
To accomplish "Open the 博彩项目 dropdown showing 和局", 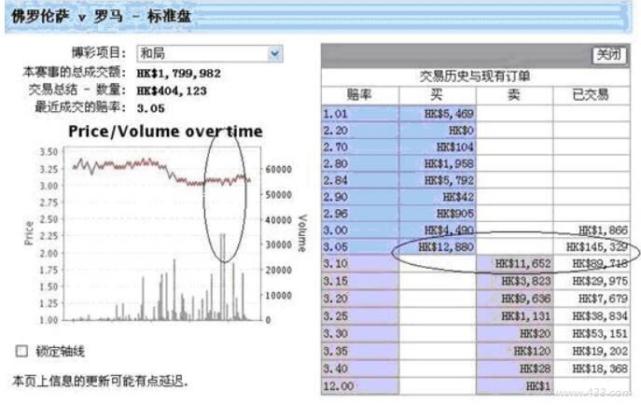I will point(208,54).
